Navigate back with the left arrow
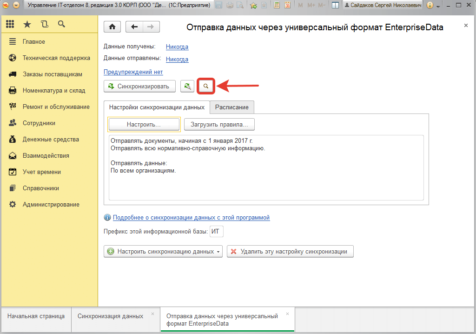 tap(134, 27)
